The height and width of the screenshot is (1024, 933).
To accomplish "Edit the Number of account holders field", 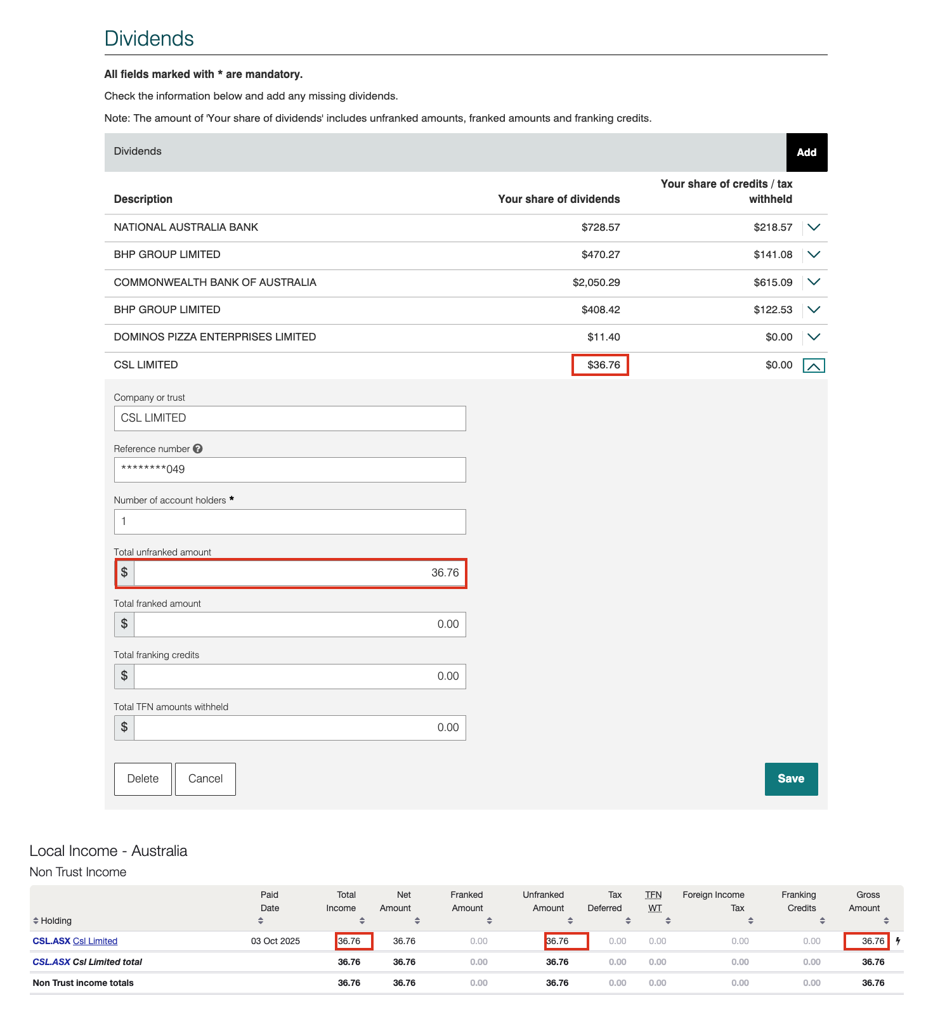I will (290, 522).
